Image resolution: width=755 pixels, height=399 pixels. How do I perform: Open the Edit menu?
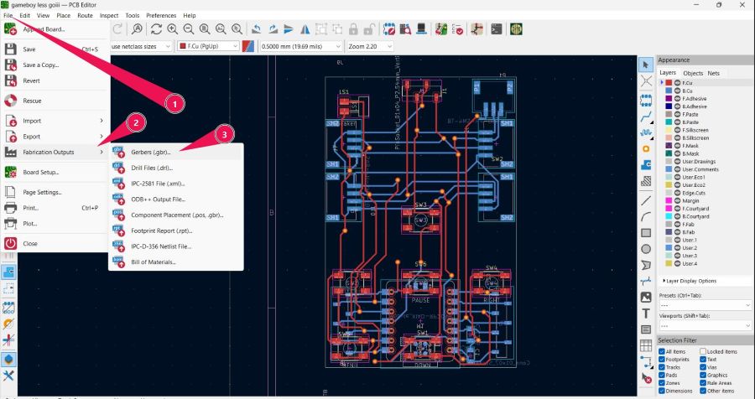tap(24, 15)
